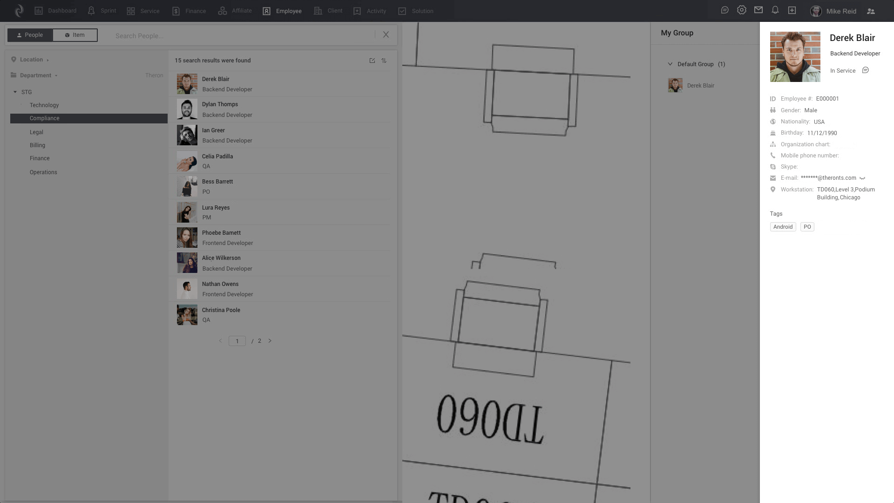Open the mail envelope icon in the top bar
This screenshot has height=503, width=894.
[759, 10]
